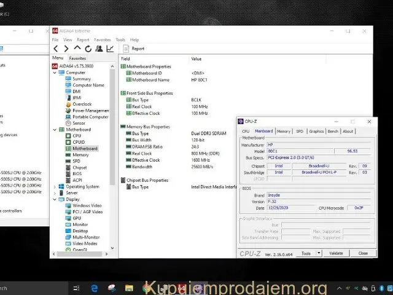Click the Forward arrow in AIDA64 toolbar
393x295 pixels.
pyautogui.click(x=66, y=49)
